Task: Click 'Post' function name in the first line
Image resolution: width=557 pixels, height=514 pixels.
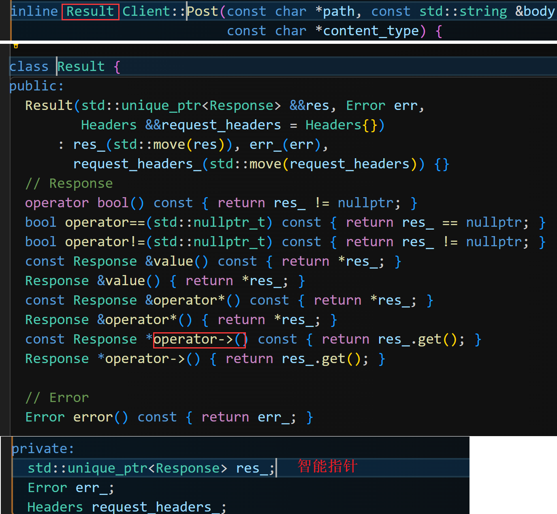Action: [x=203, y=11]
